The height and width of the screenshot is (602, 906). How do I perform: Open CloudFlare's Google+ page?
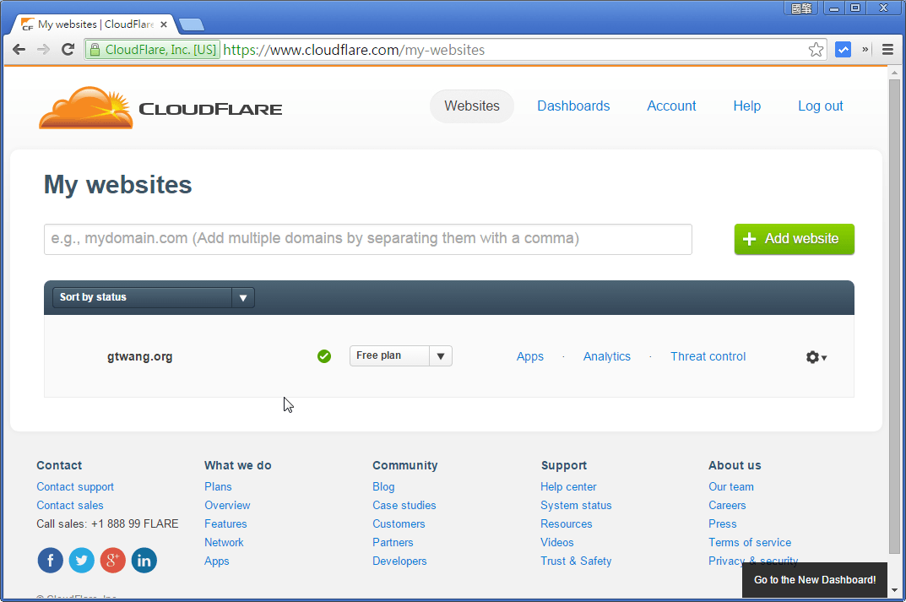(x=112, y=560)
